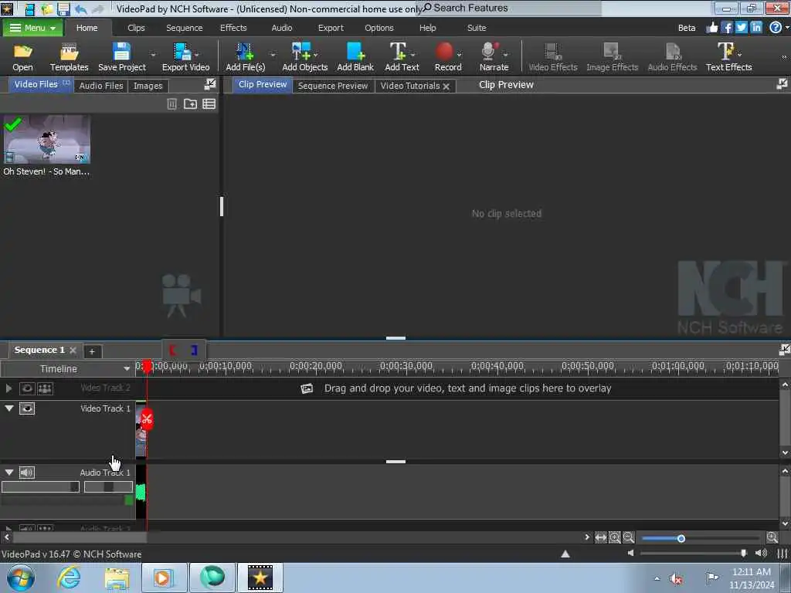
Task: Click the Add Blank icon
Action: [355, 52]
